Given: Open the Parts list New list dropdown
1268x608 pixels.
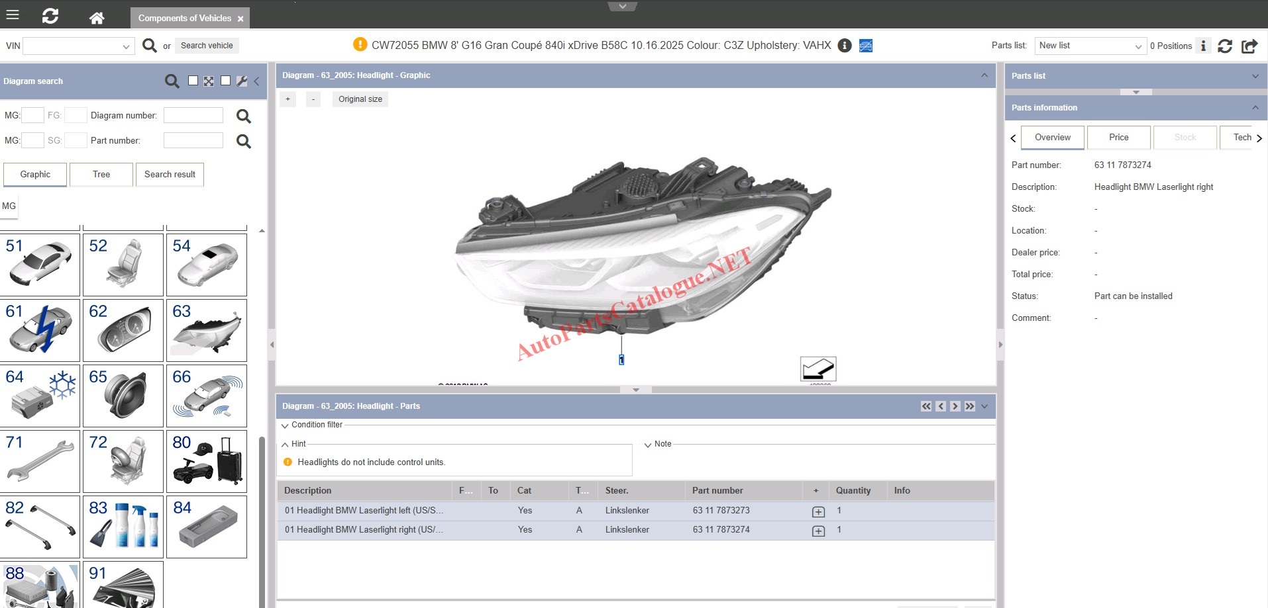Looking at the screenshot, I should coord(1090,46).
